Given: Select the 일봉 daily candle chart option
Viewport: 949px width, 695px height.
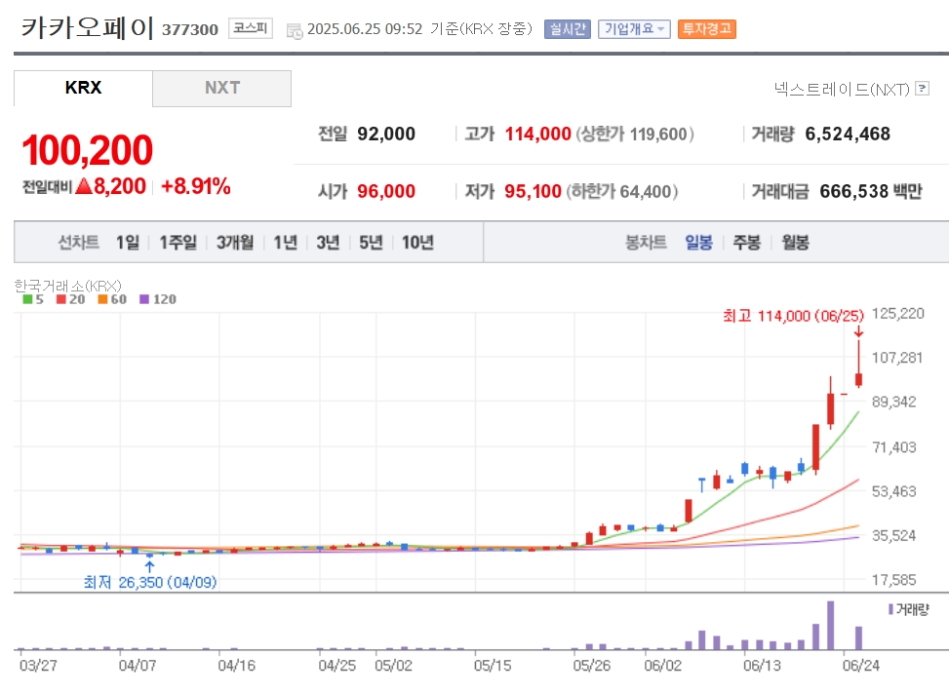Looking at the screenshot, I should pos(698,243).
